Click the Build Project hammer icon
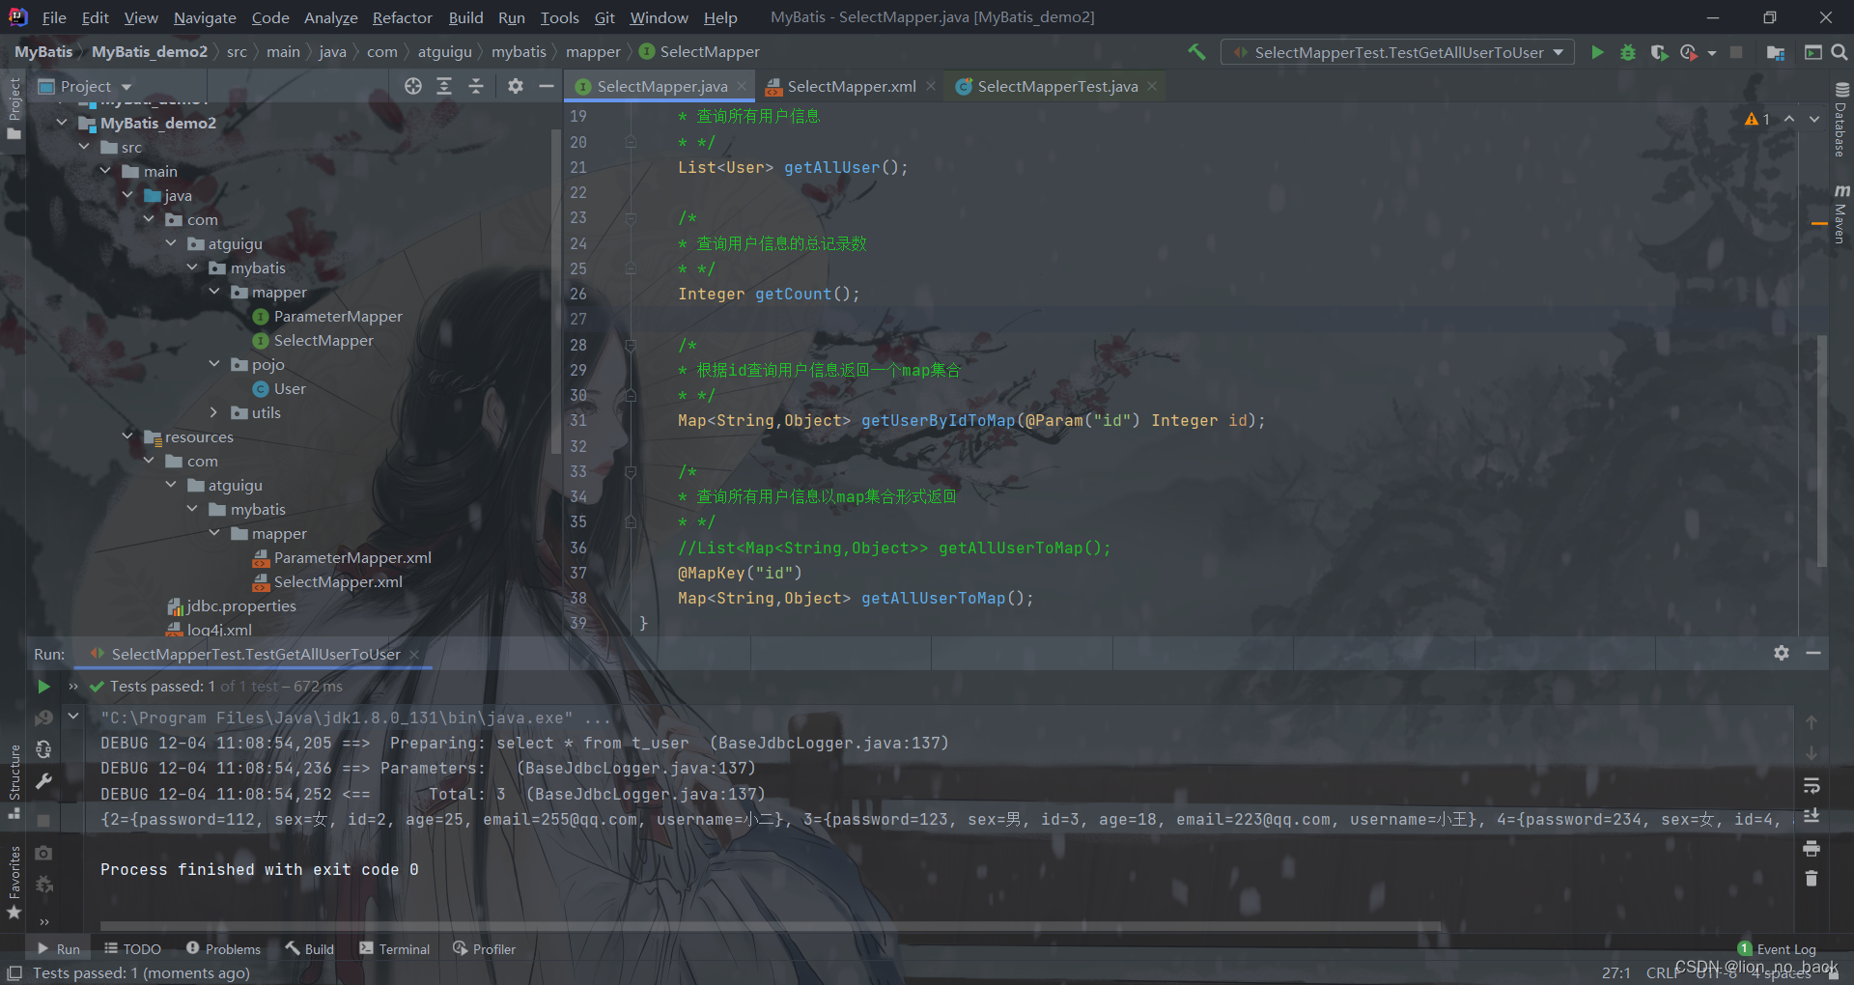Image resolution: width=1854 pixels, height=985 pixels. point(1196,52)
